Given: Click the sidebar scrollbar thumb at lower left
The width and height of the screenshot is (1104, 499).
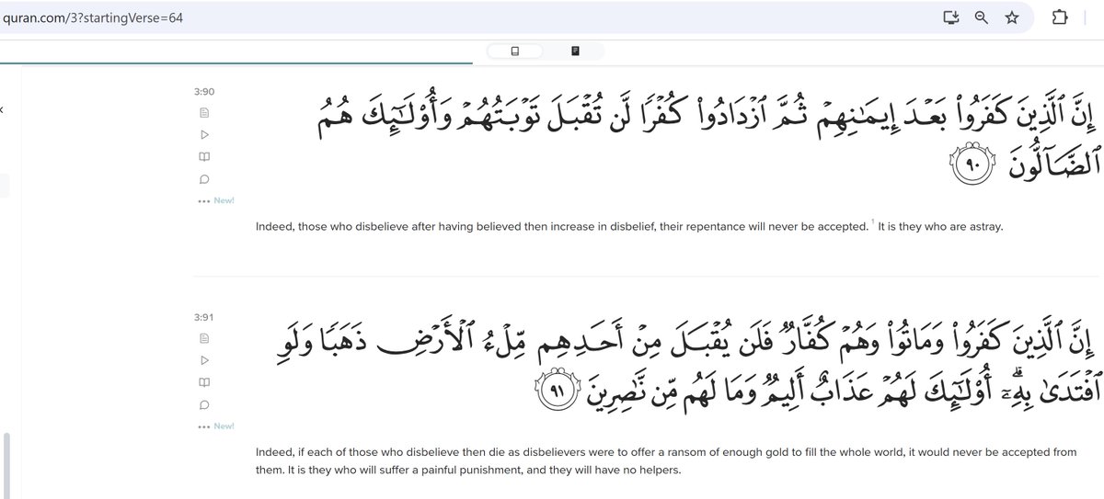Looking at the screenshot, I should pyautogui.click(x=7, y=464).
